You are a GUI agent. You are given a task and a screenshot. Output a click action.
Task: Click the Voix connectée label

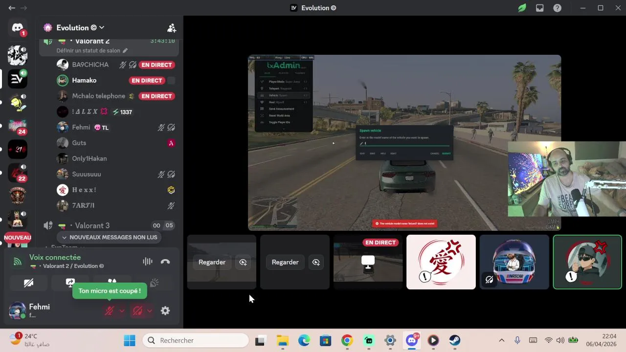(x=55, y=257)
